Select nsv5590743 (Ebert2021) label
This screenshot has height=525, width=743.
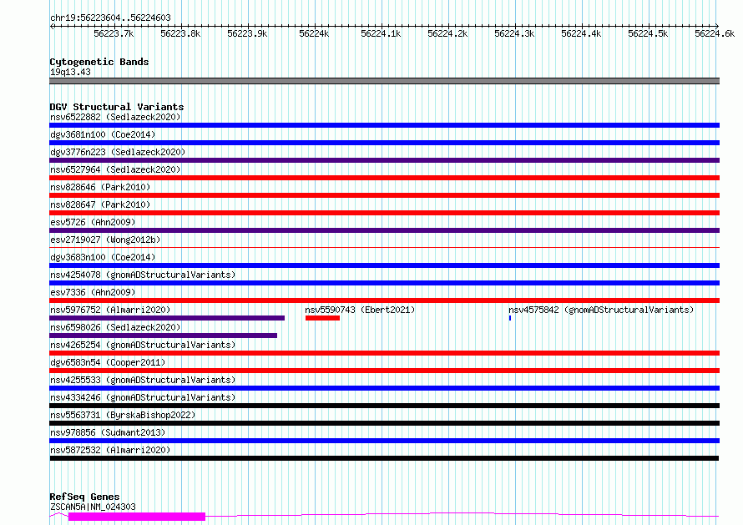360,310
